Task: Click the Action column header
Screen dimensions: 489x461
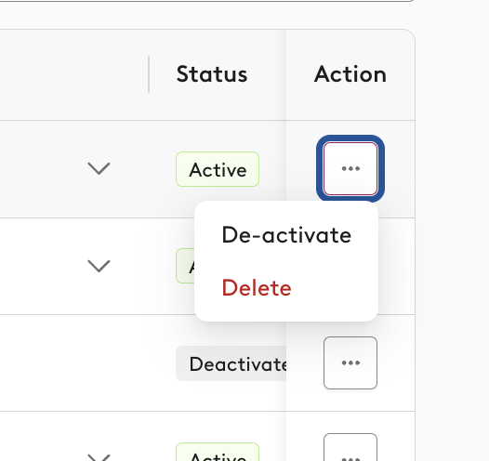Action: tap(350, 74)
